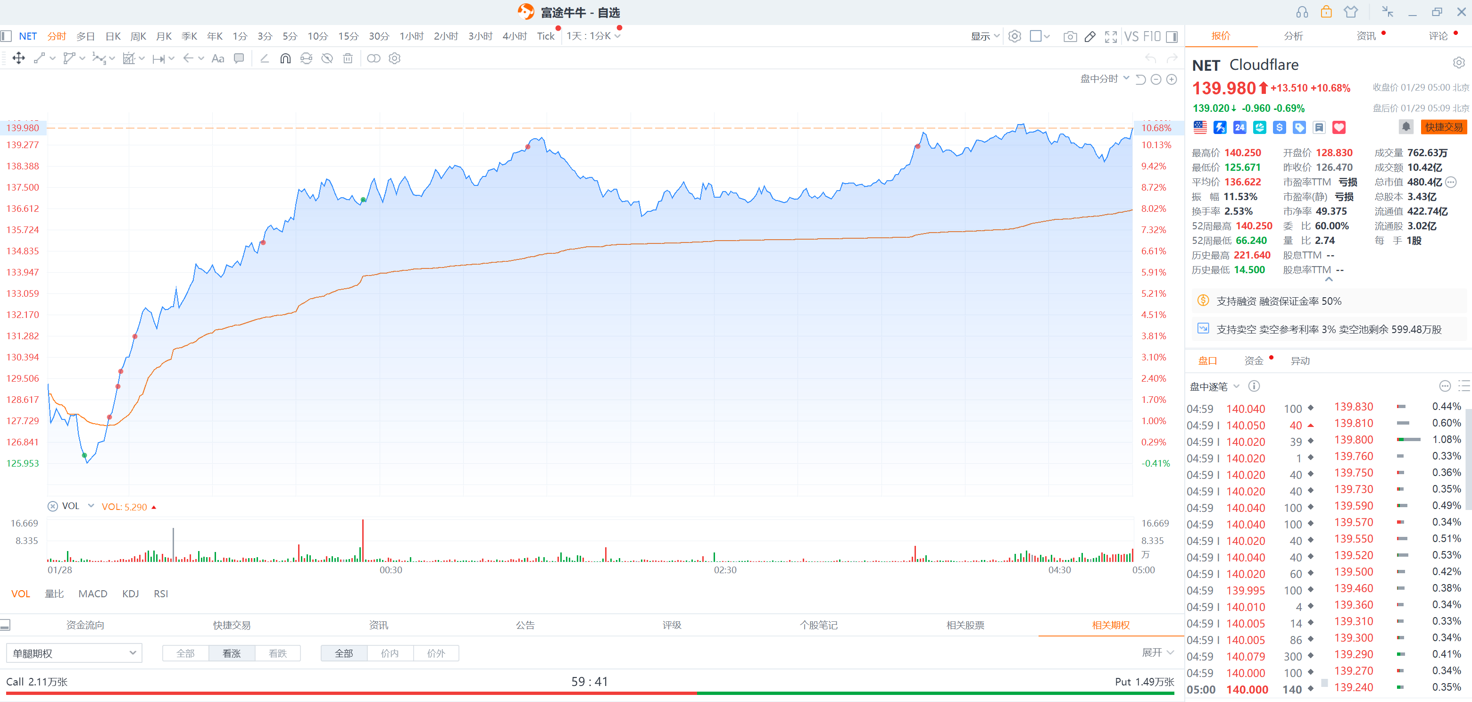The image size is (1472, 702).
Task: Open drawing toolbar settings gear
Action: [x=394, y=58]
